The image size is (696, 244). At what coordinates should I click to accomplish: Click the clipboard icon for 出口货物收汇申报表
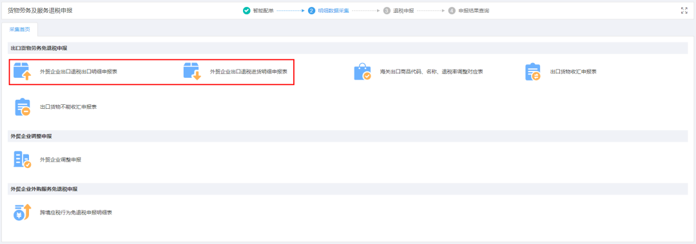pyautogui.click(x=533, y=71)
